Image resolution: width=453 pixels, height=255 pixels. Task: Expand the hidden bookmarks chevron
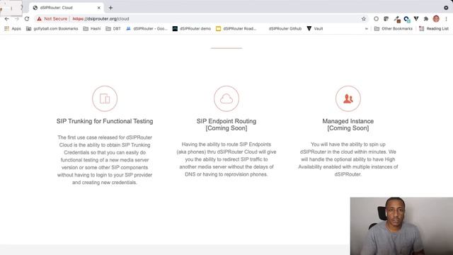click(x=367, y=28)
